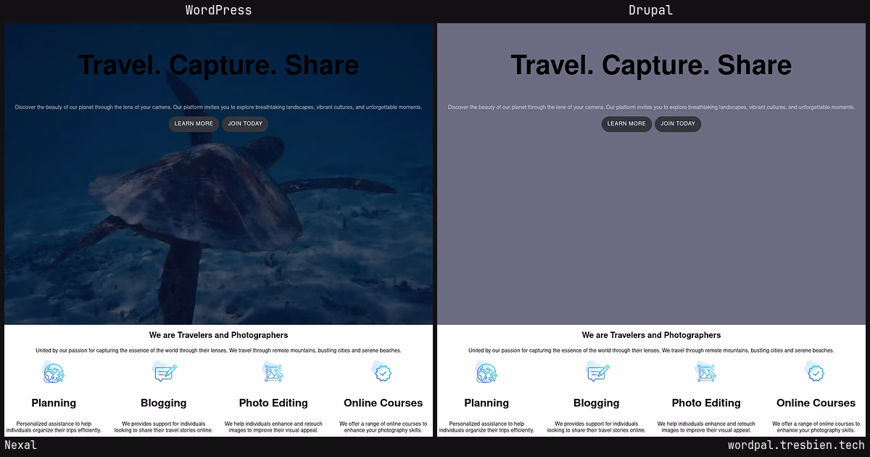Image resolution: width=870 pixels, height=457 pixels.
Task: Click 'United by our passion' text in Drupal pane
Action: [651, 350]
